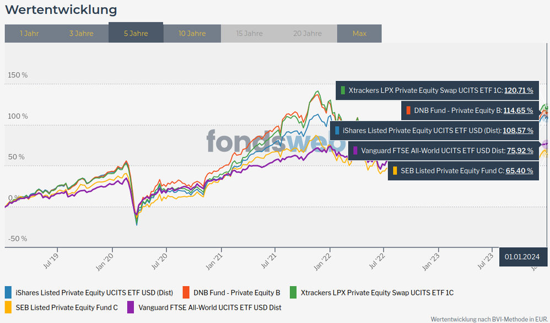Show the Max time range
The width and height of the screenshot is (550, 323).
tap(359, 34)
